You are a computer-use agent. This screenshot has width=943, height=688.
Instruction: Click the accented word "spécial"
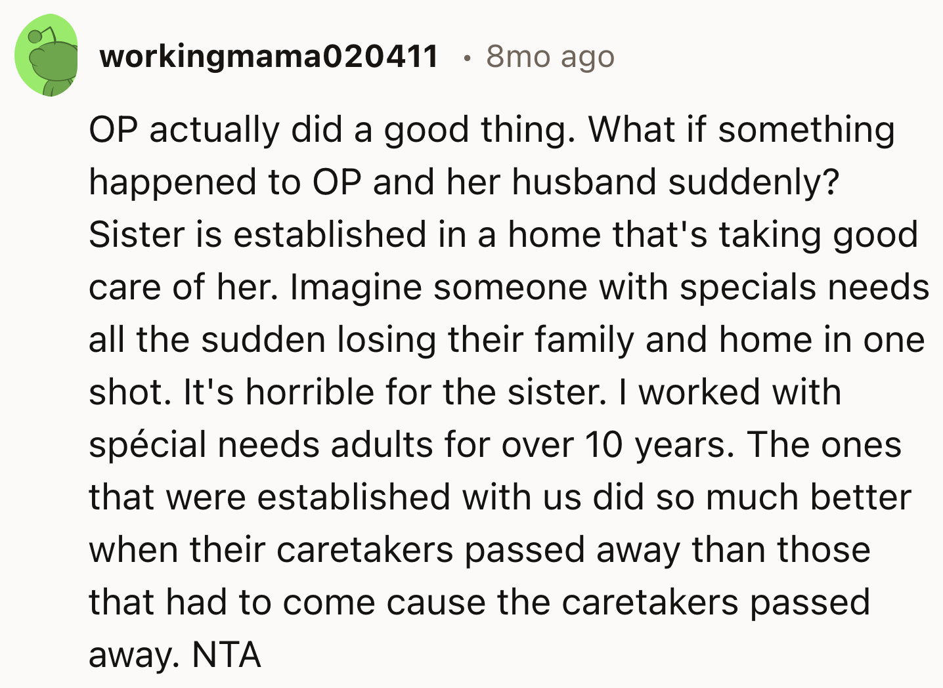point(148,446)
